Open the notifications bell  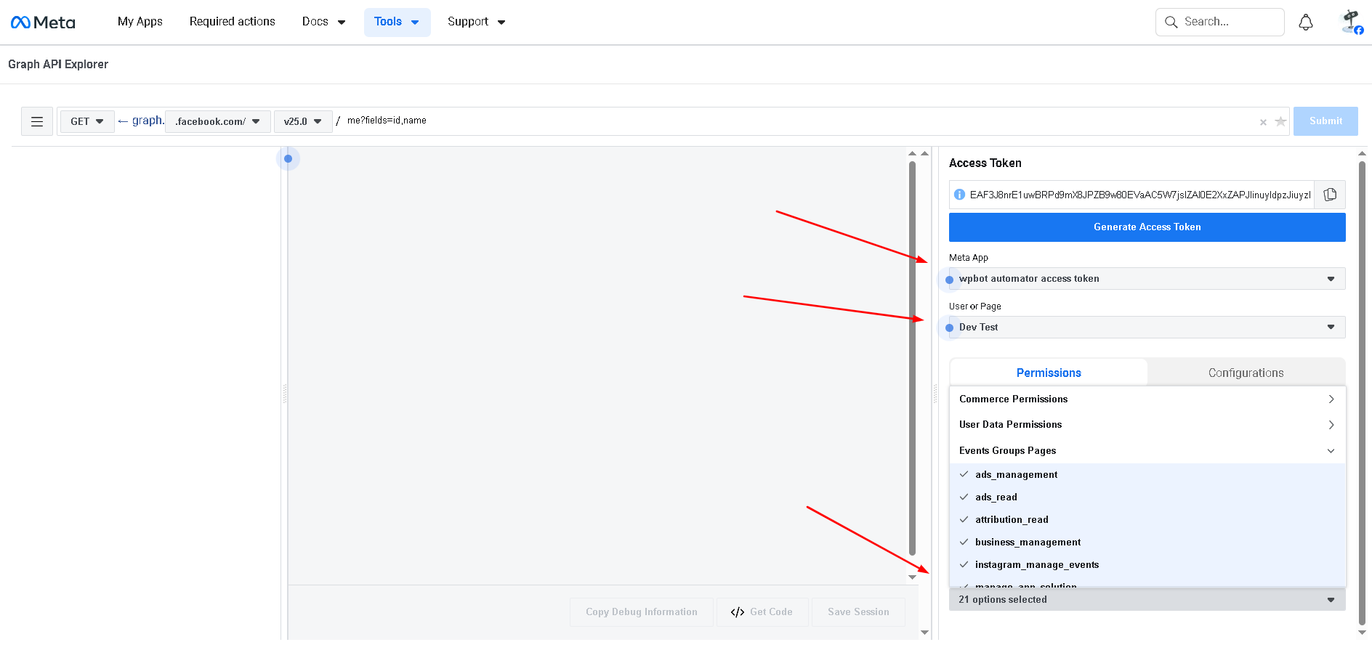1305,23
